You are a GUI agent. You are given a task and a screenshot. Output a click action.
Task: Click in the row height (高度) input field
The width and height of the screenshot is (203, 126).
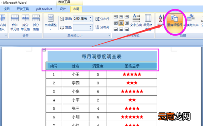pyautogui.click(x=81, y=19)
